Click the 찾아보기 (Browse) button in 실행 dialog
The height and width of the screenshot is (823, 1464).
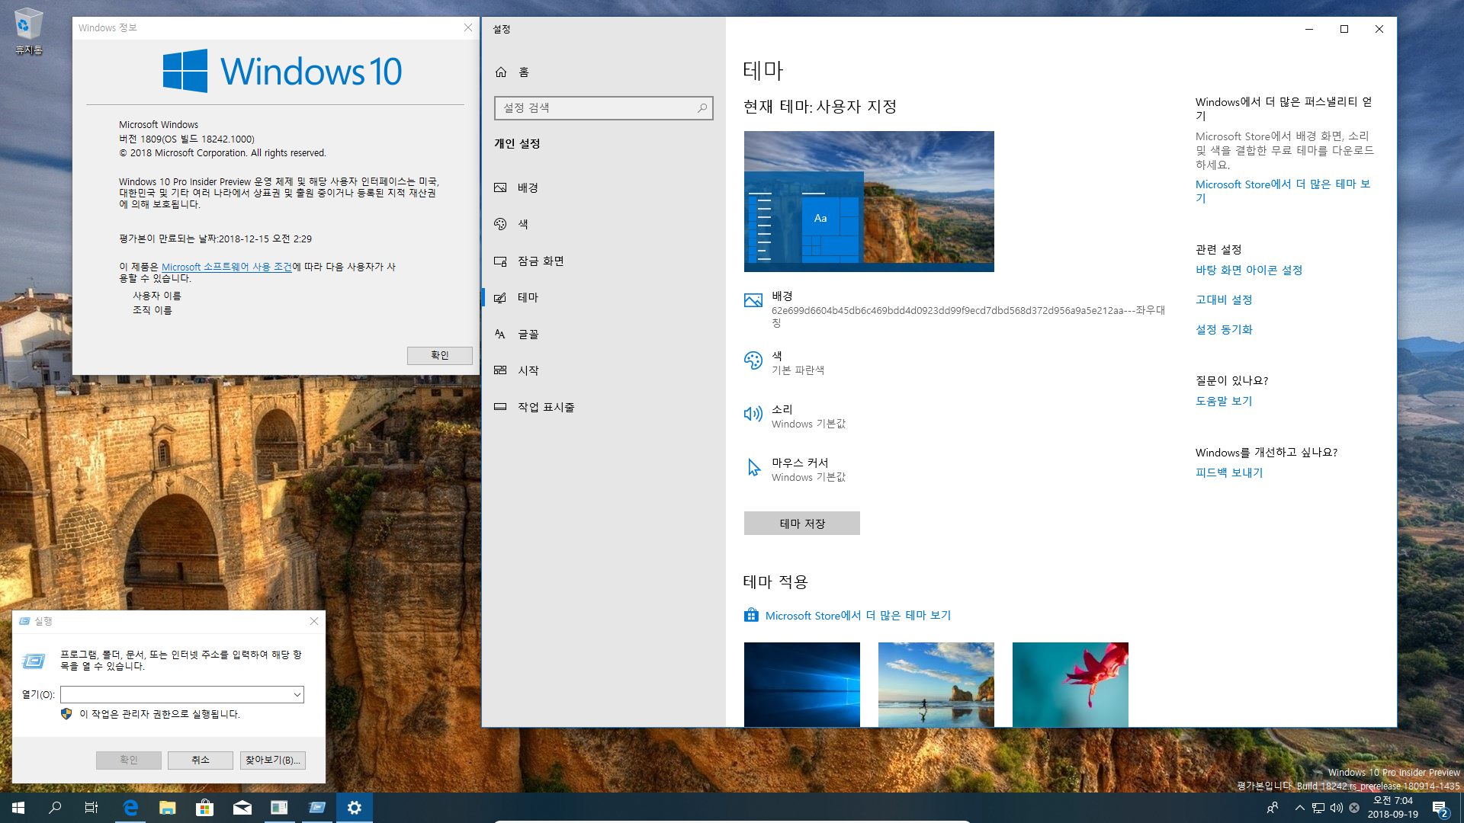pos(271,760)
